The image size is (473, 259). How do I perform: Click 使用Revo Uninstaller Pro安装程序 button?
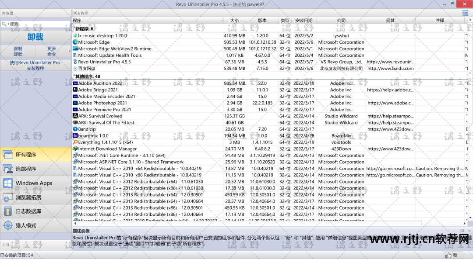point(35,65)
